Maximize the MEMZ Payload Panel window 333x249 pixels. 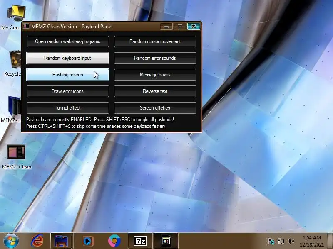(x=180, y=27)
